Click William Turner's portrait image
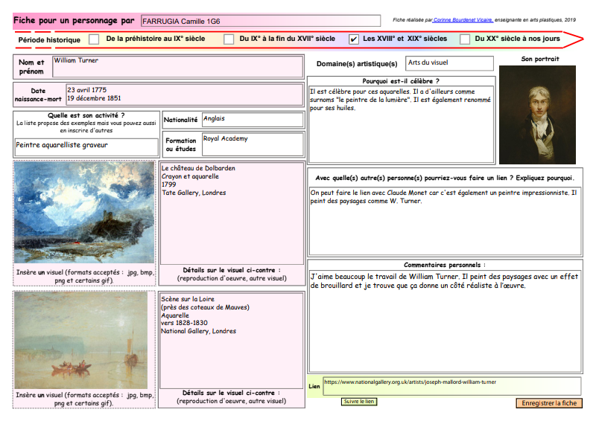 point(536,115)
